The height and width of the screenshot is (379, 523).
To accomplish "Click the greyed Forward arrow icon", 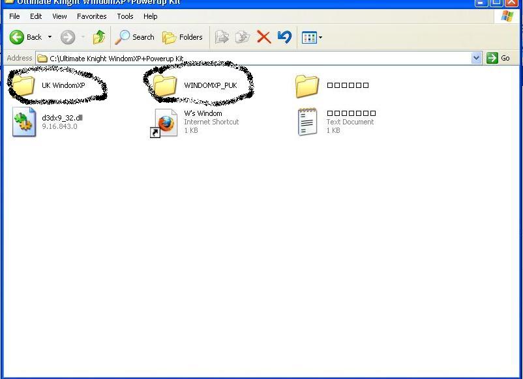I will pyautogui.click(x=68, y=37).
